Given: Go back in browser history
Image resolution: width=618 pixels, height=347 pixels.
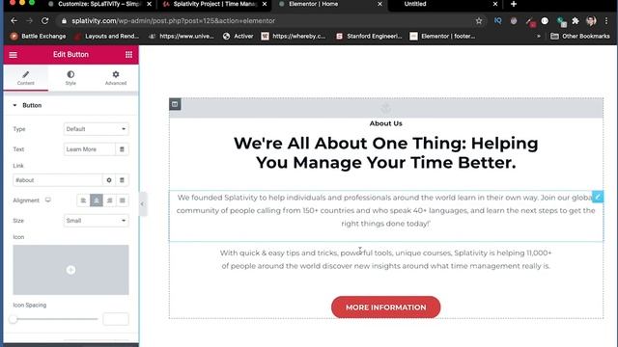Looking at the screenshot, I should (14, 21).
